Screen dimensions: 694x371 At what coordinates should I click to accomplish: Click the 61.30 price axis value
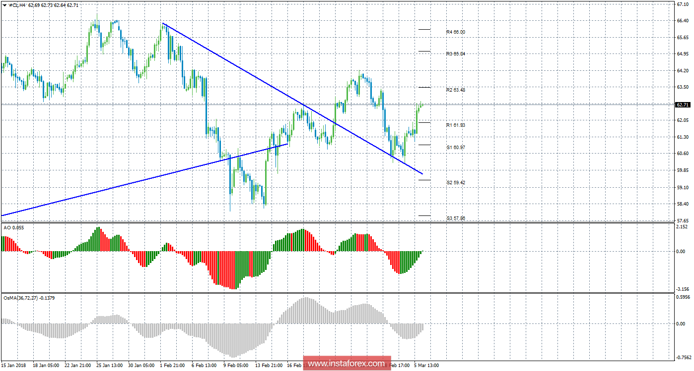tap(682, 137)
